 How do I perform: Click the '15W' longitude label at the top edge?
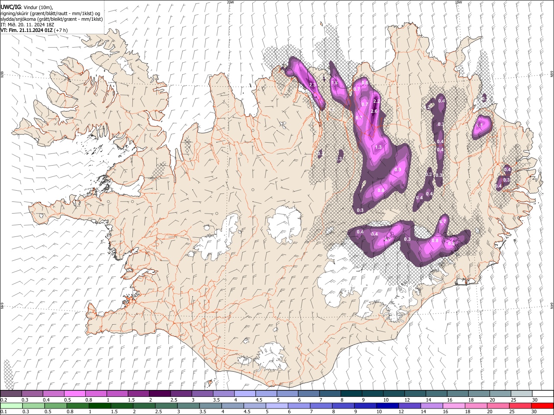tap(458, 2)
